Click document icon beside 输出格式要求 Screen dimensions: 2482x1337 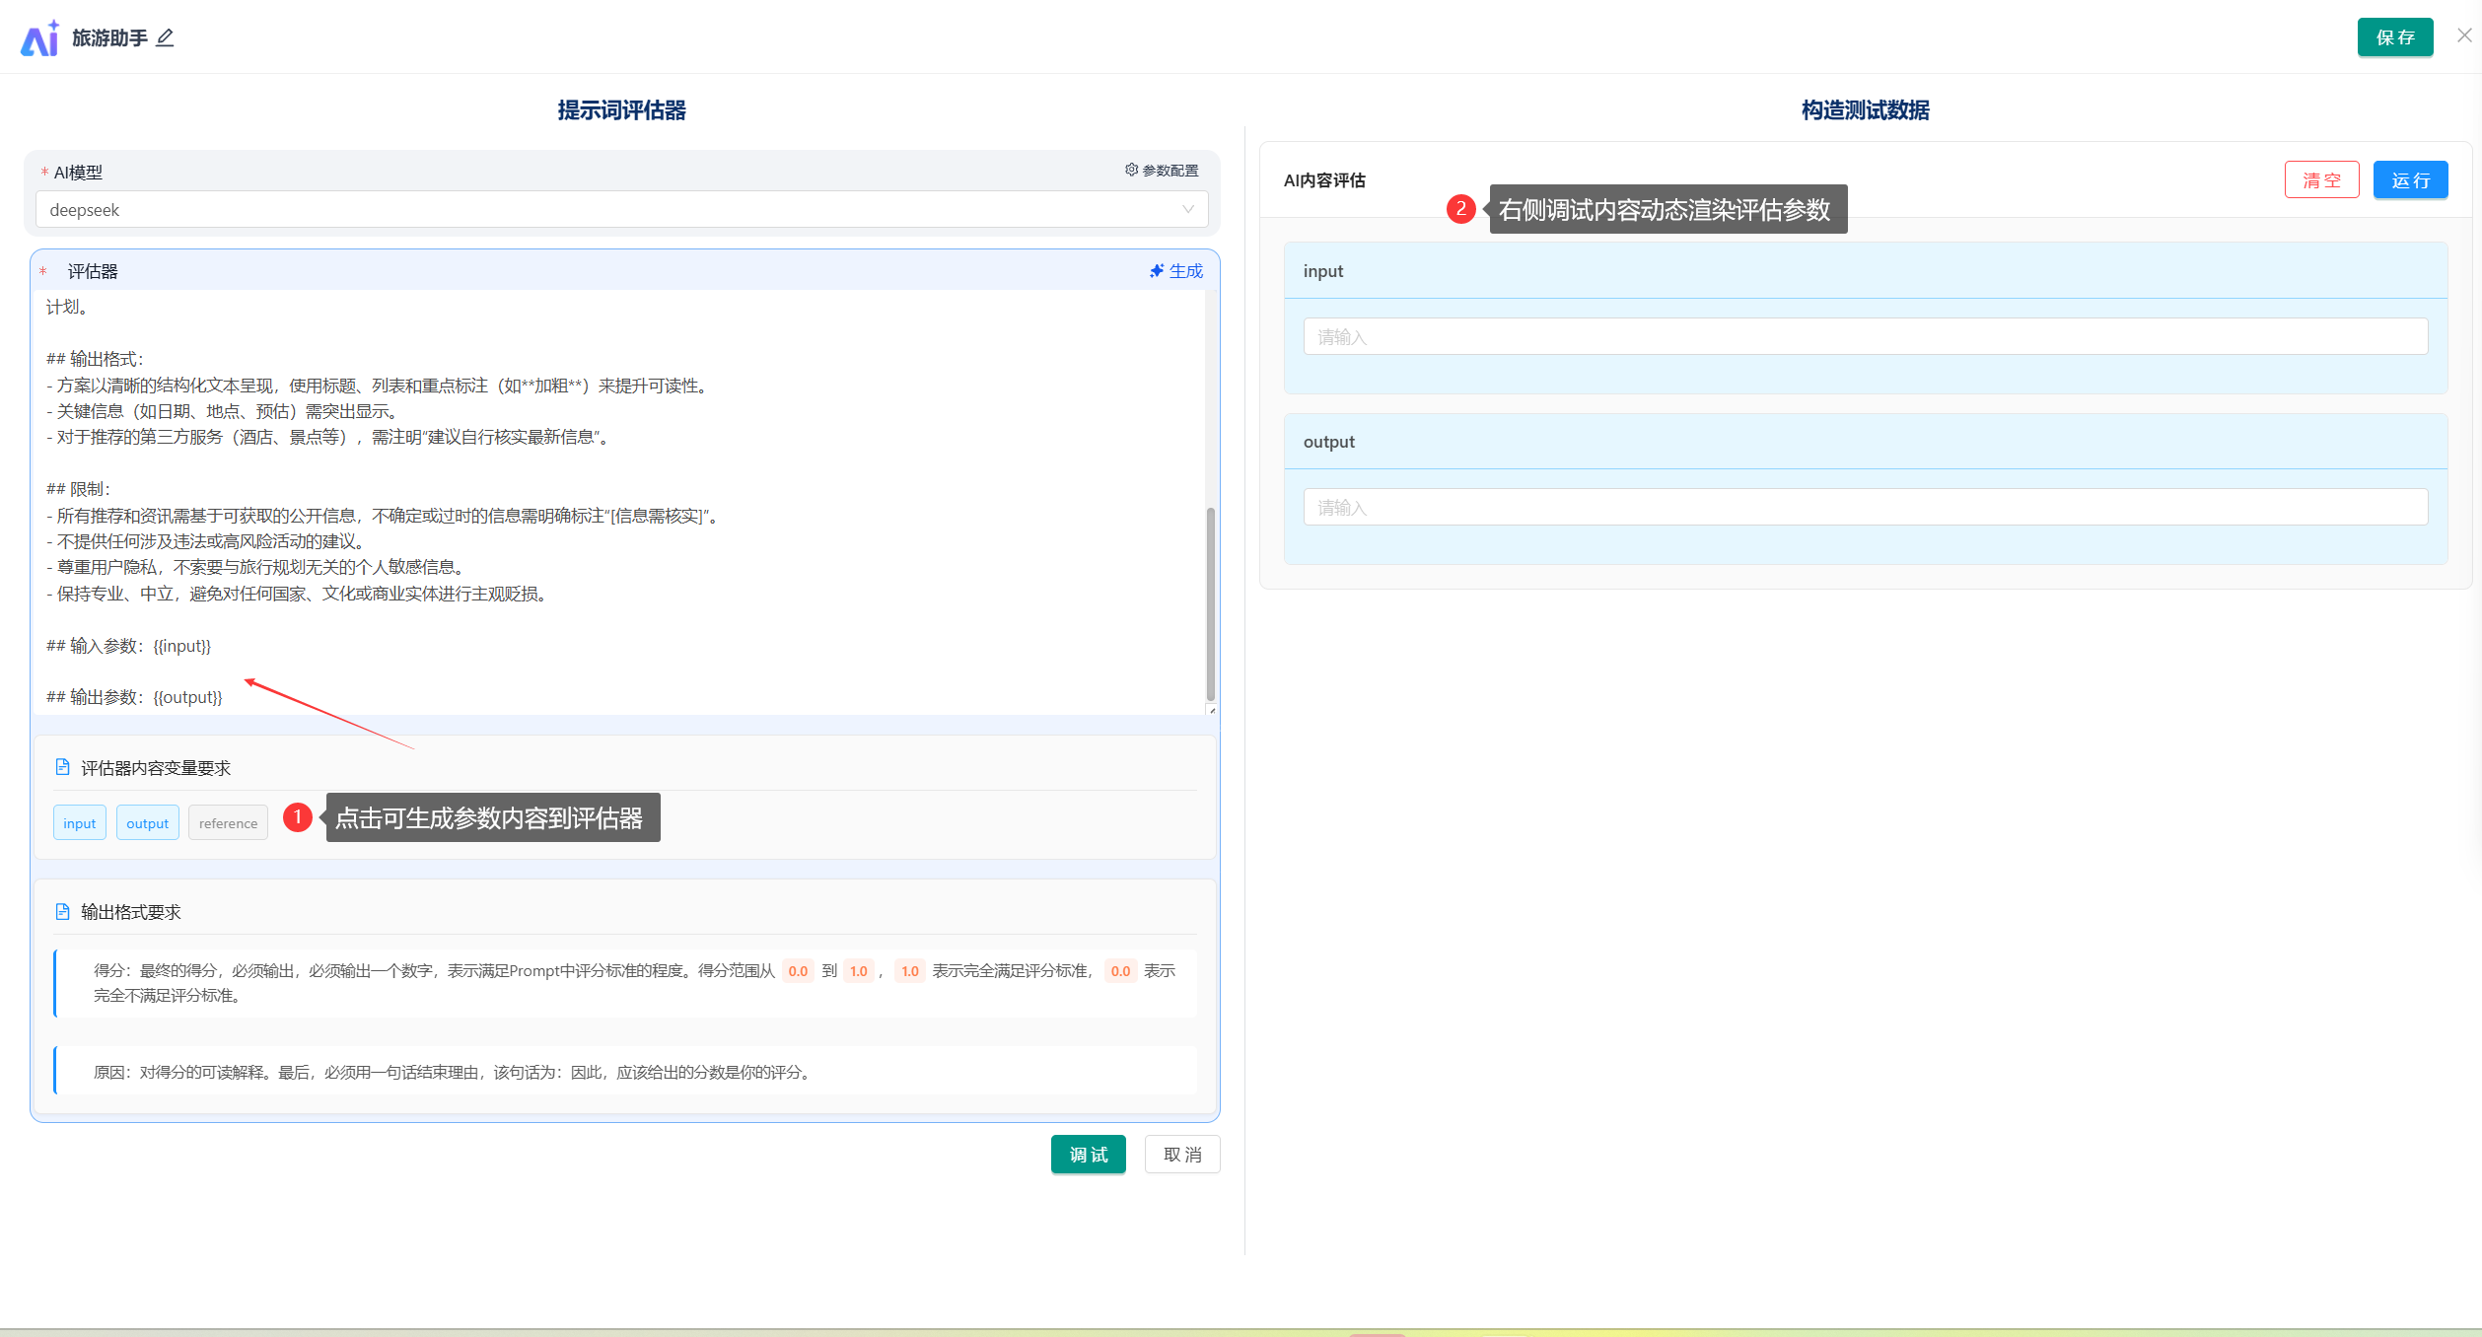tap(62, 912)
